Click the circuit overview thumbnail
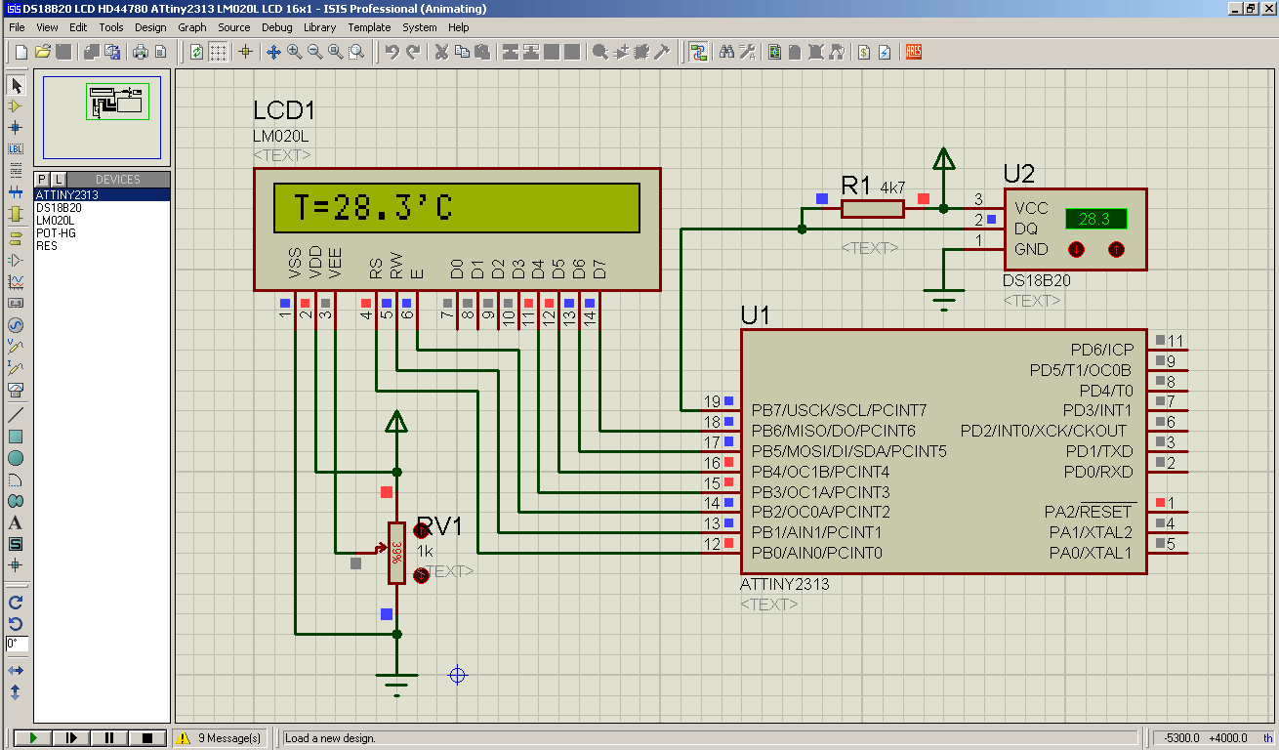This screenshot has width=1279, height=750. (x=103, y=116)
